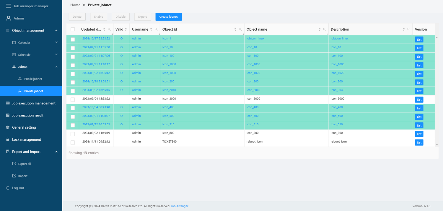The image size is (443, 211).
Task: Collapse the Export and import chevron
Action: pyautogui.click(x=56, y=152)
